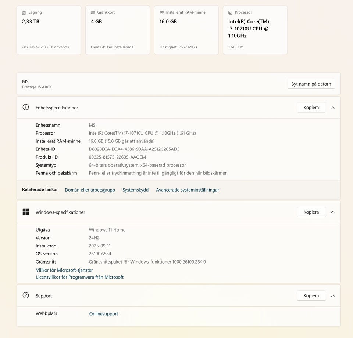
Task: Open Avancerade systeminställningar link
Action: pos(188,190)
